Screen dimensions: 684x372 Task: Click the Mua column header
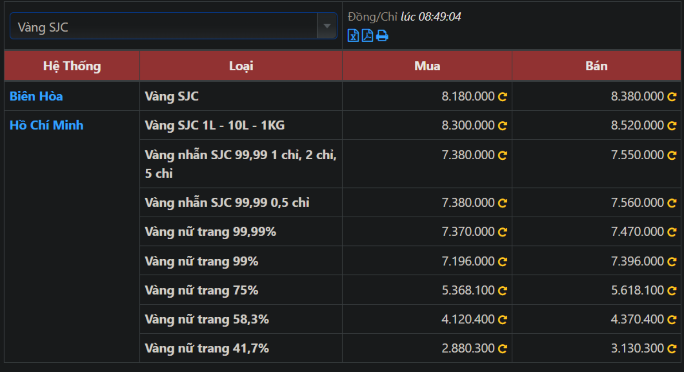point(427,66)
